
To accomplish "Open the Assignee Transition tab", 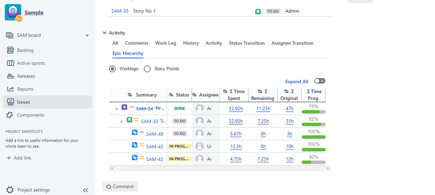I will click(293, 43).
